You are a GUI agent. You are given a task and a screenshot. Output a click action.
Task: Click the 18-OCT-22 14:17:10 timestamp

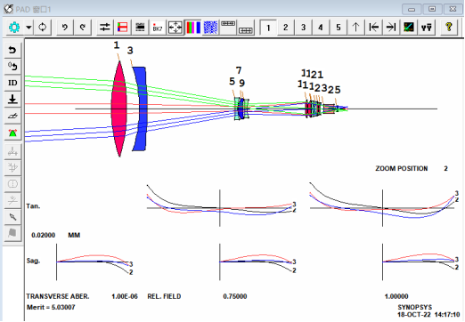pyautogui.click(x=428, y=314)
